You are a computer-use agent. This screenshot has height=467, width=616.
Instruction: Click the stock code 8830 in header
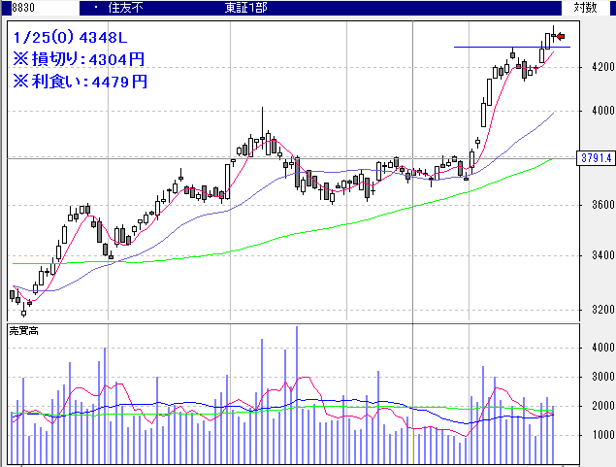point(23,7)
